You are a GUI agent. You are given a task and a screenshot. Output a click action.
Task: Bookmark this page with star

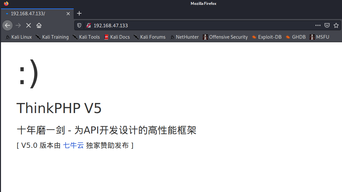(x=336, y=26)
